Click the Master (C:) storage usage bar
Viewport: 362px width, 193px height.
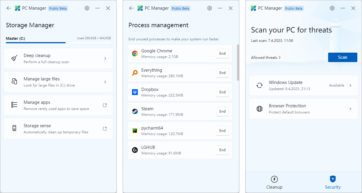(x=58, y=43)
